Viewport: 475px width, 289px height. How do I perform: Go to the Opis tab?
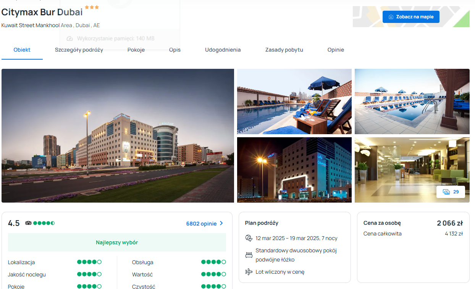pyautogui.click(x=175, y=50)
